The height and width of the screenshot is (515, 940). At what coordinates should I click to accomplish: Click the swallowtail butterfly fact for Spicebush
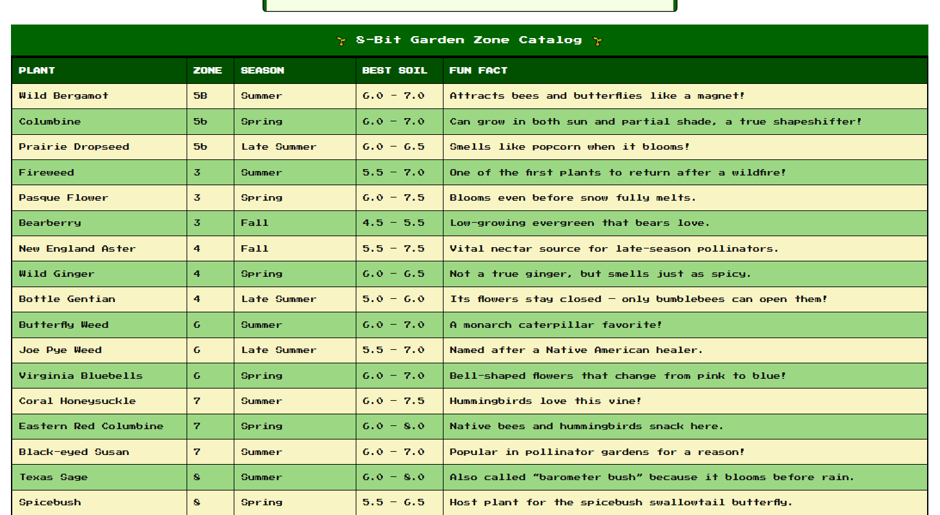pos(621,502)
